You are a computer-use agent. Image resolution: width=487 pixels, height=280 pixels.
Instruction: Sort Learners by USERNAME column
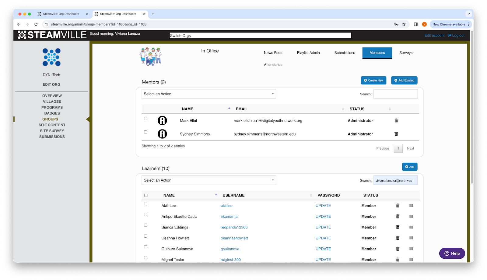click(233, 195)
